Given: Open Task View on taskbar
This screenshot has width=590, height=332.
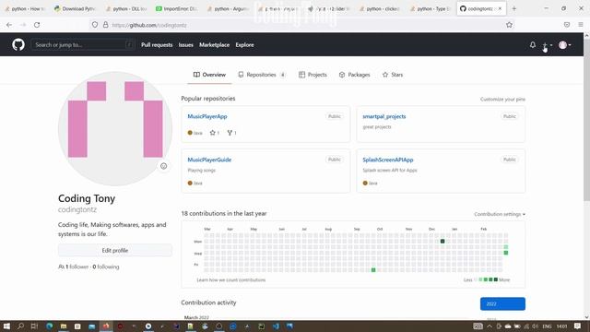Looking at the screenshot, I should (35, 326).
